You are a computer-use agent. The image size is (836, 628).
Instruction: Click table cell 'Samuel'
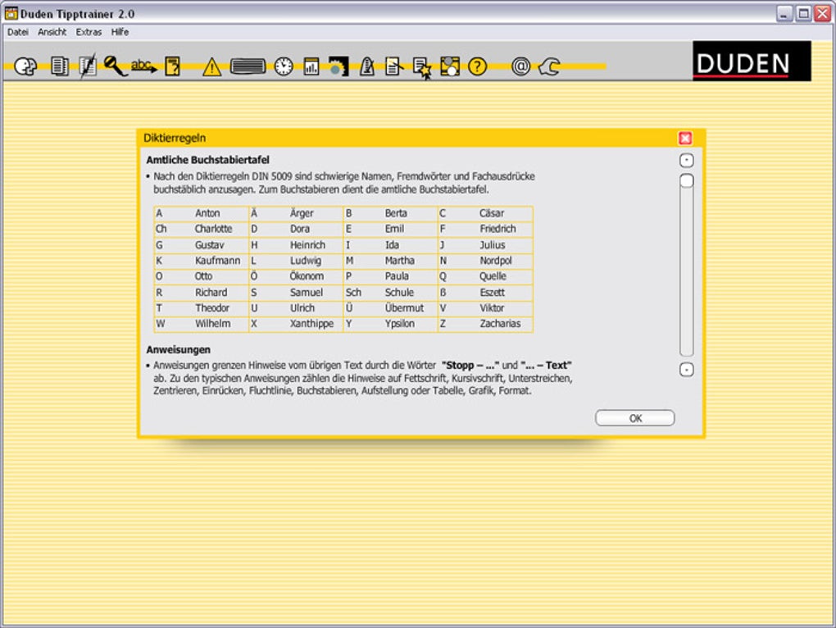(306, 293)
